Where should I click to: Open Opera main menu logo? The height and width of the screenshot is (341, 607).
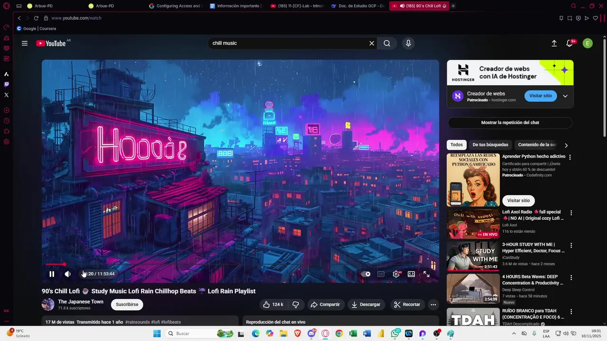[6, 6]
